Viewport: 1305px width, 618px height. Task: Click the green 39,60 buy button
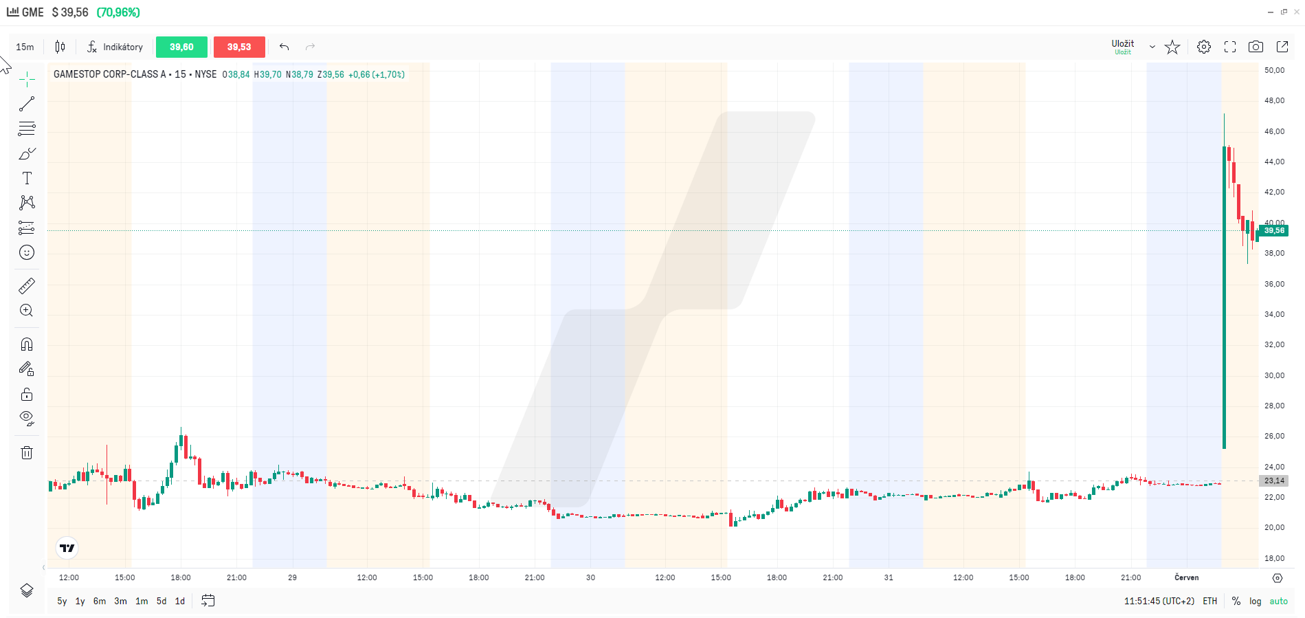tap(181, 47)
